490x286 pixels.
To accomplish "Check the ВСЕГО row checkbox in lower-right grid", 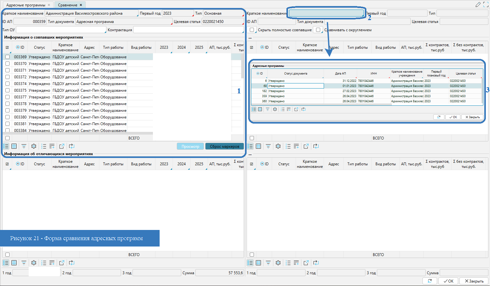I will click(x=252, y=254).
